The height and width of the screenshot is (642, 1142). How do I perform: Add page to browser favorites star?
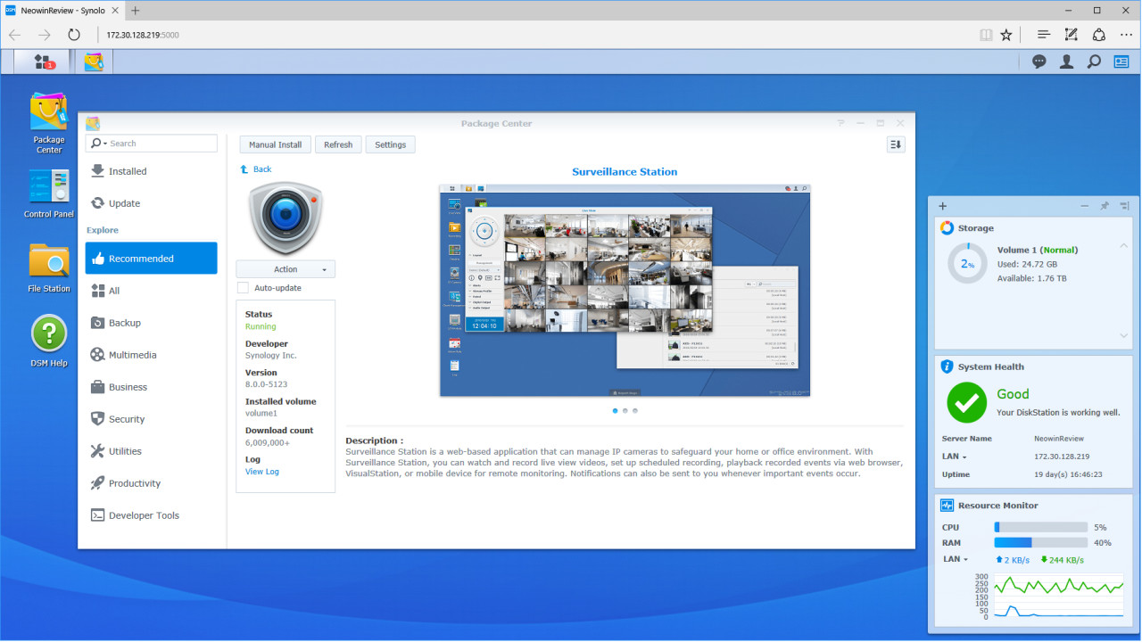pyautogui.click(x=1006, y=35)
